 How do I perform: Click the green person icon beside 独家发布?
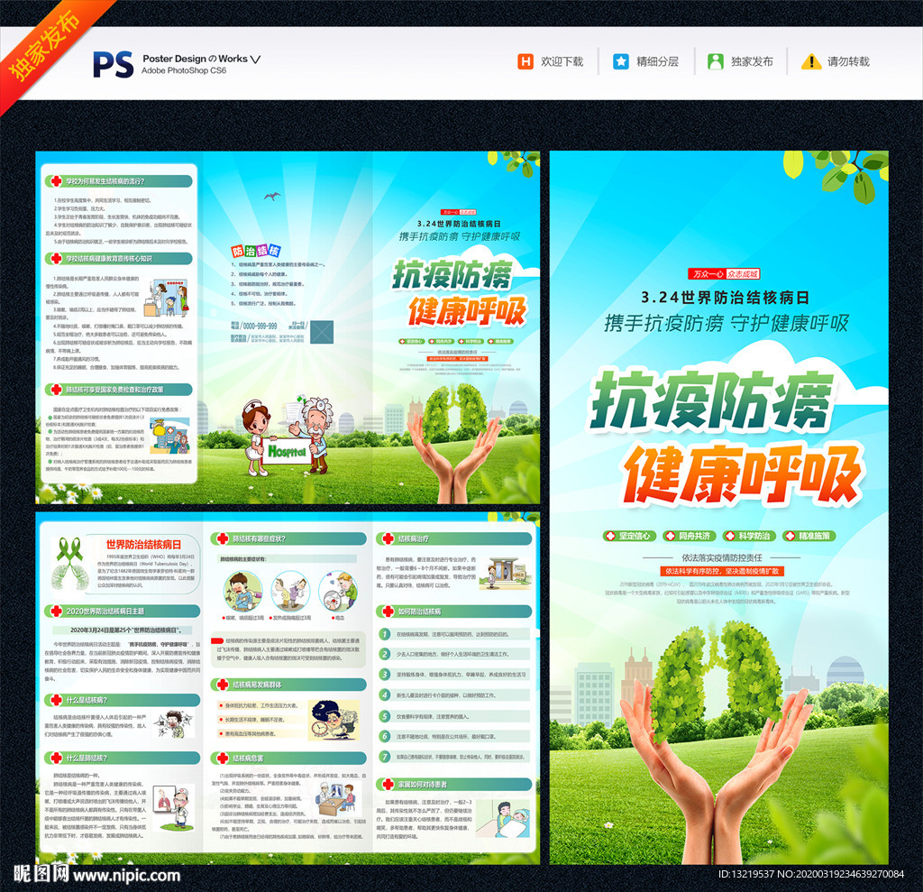tap(715, 61)
